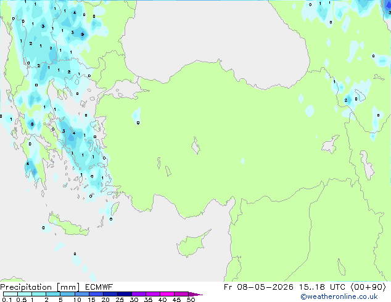
Task: Click the 45–50 mm legend color box
Action: [181, 294]
